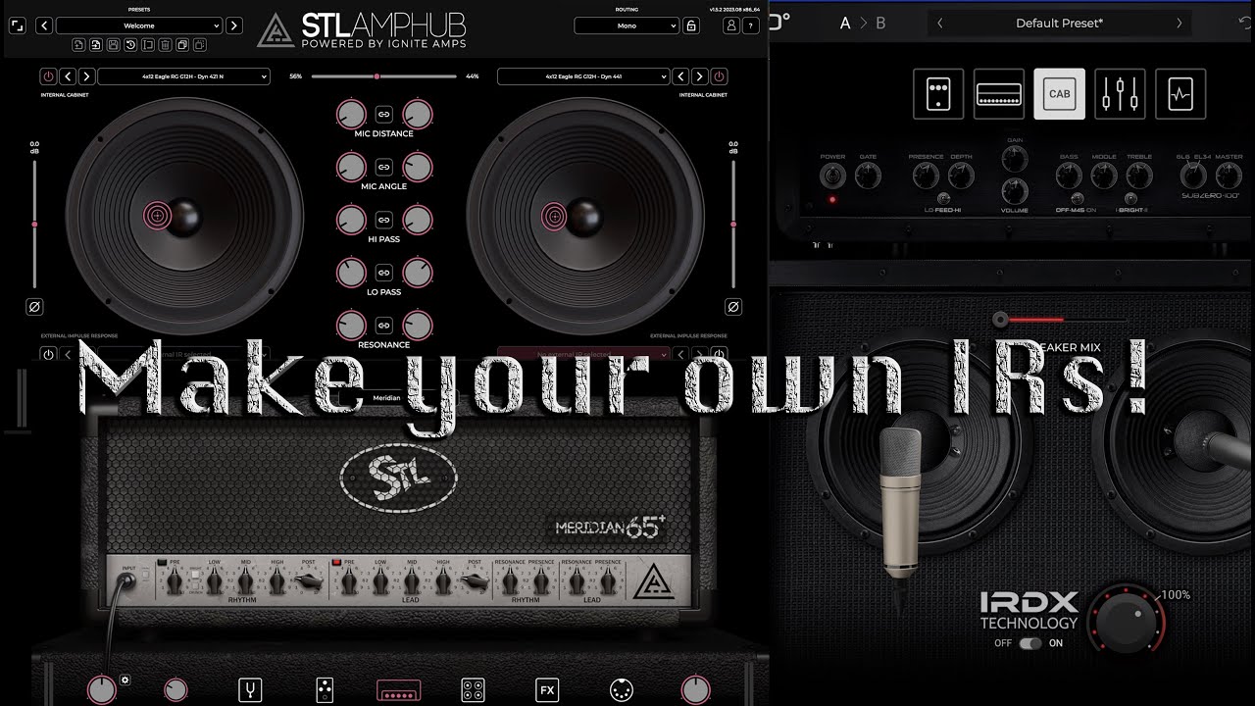Toggle the Hi Pass link button
The height and width of the screenshot is (706, 1255).
pyautogui.click(x=384, y=220)
